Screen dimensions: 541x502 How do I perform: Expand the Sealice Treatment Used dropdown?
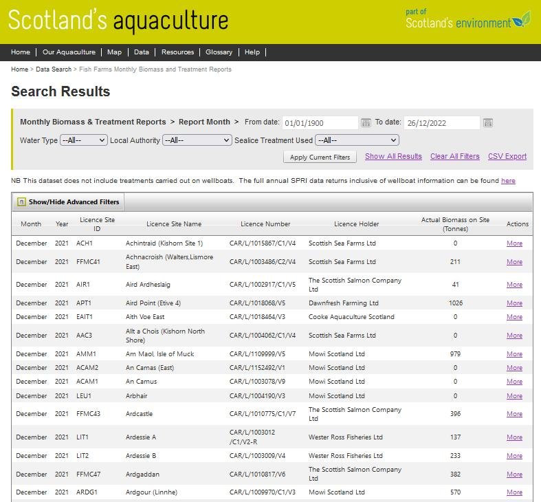tap(357, 140)
